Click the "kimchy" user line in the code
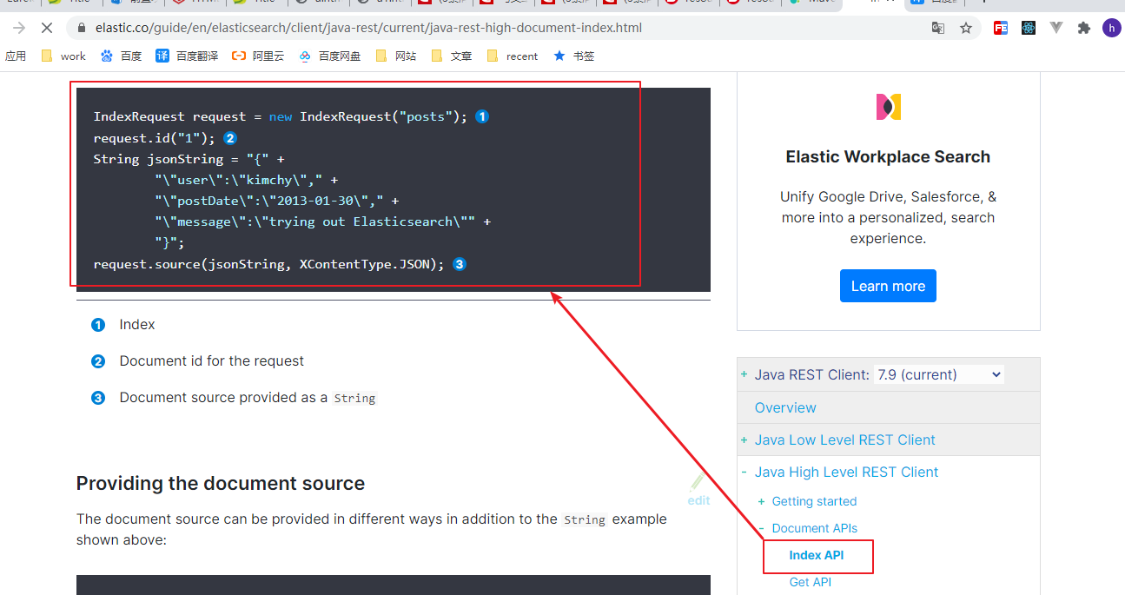This screenshot has height=595, width=1125. click(x=247, y=180)
